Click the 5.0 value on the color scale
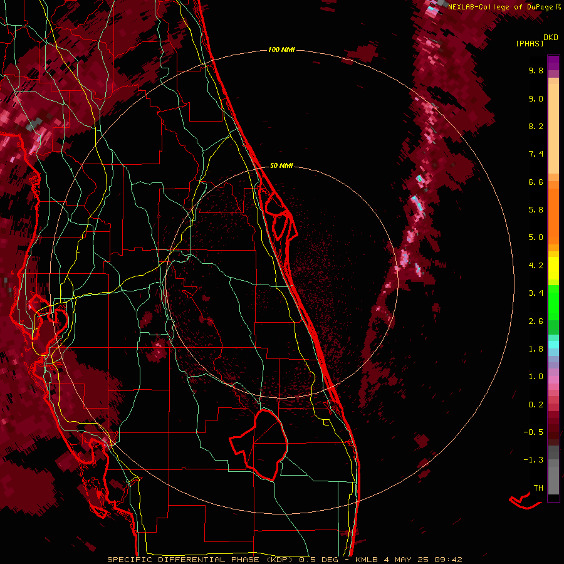The height and width of the screenshot is (564, 564). click(536, 238)
